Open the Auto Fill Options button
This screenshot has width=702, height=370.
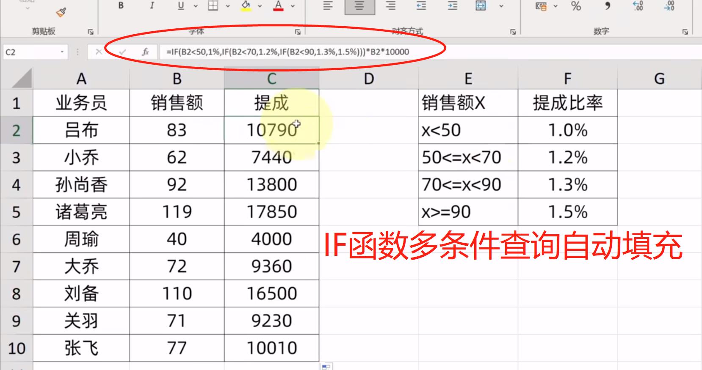coord(326,367)
